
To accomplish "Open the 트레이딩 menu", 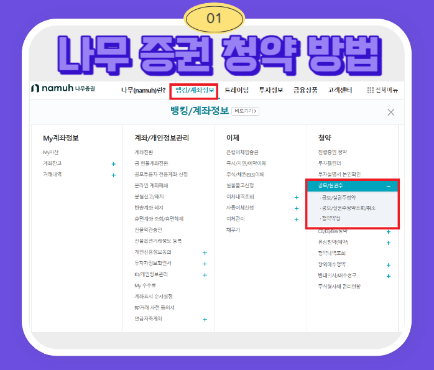I will tap(236, 90).
